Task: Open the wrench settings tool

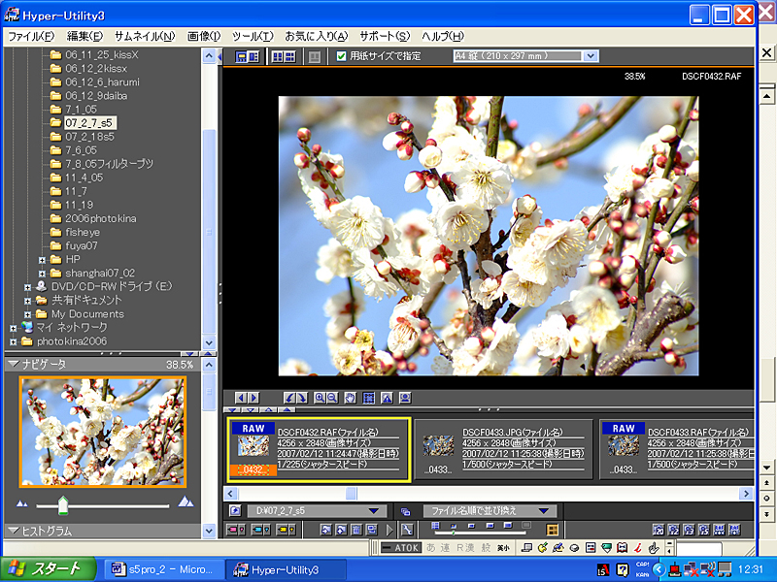Action: (407, 530)
